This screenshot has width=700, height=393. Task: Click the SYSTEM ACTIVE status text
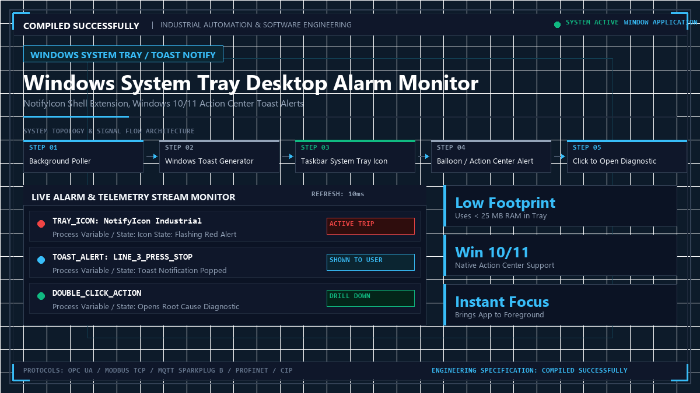[592, 22]
